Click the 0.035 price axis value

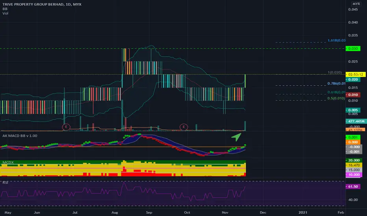353,35
